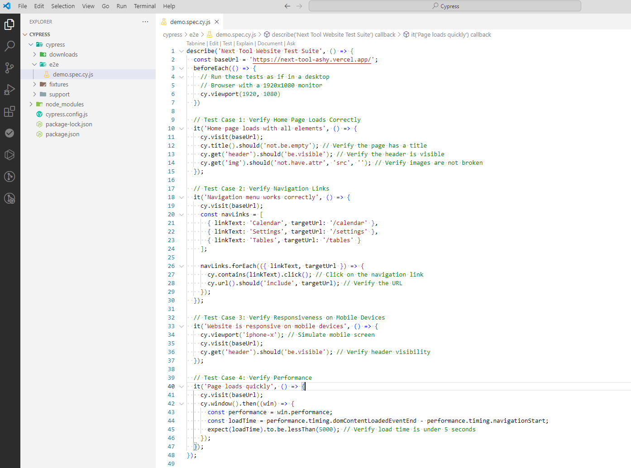This screenshot has height=468, width=631.
Task: Fold the describe block at line 1
Action: click(x=182, y=51)
